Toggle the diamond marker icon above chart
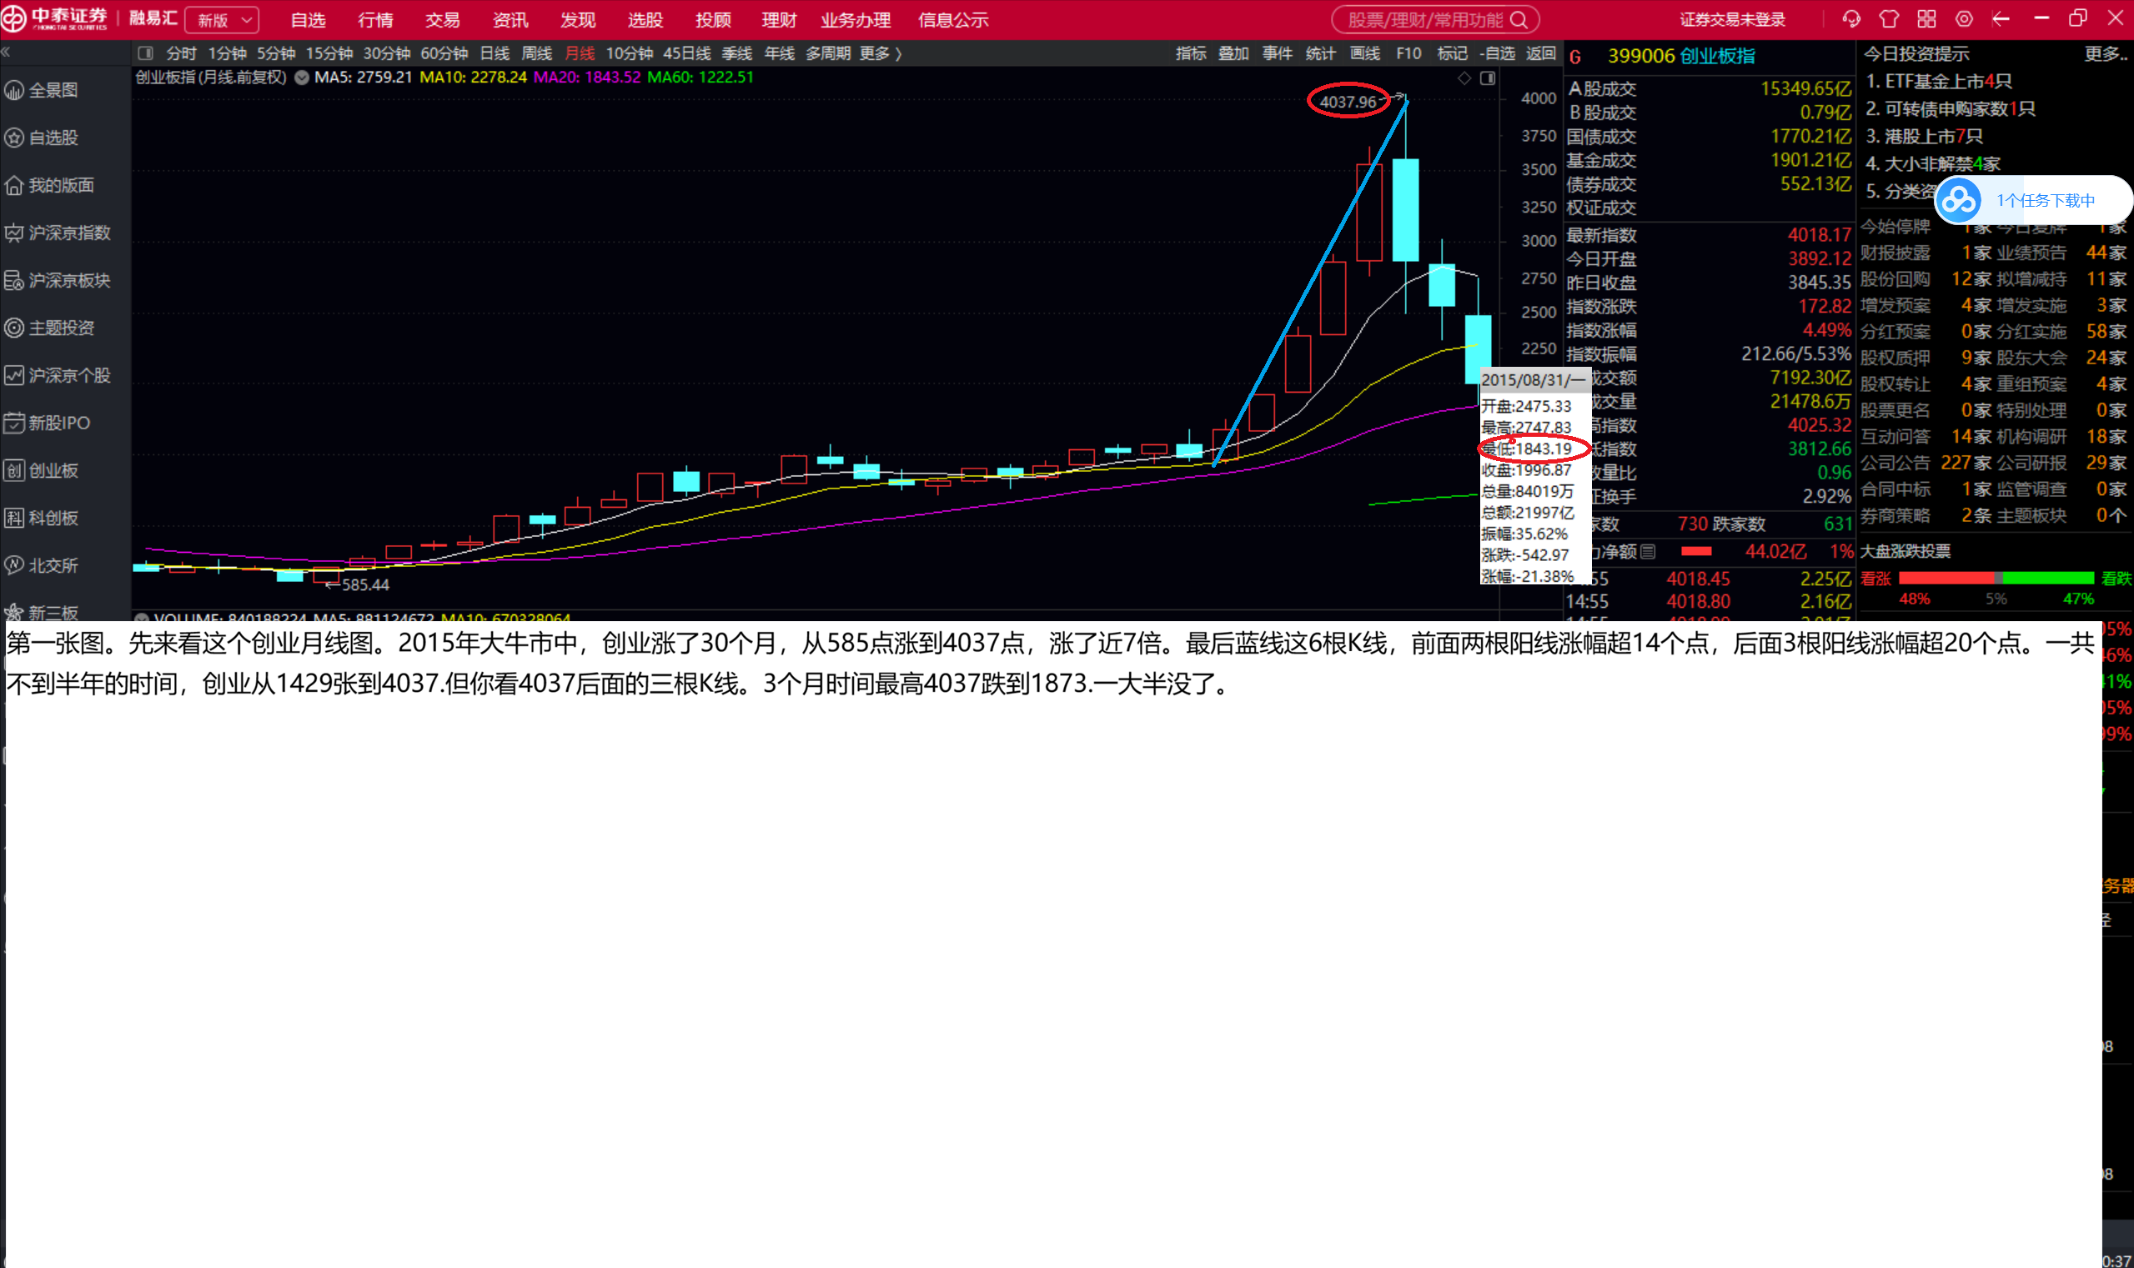This screenshot has height=1268, width=2134. 1464,78
